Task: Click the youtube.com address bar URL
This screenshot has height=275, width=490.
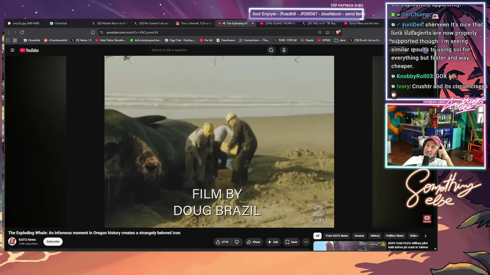Action: pyautogui.click(x=132, y=32)
